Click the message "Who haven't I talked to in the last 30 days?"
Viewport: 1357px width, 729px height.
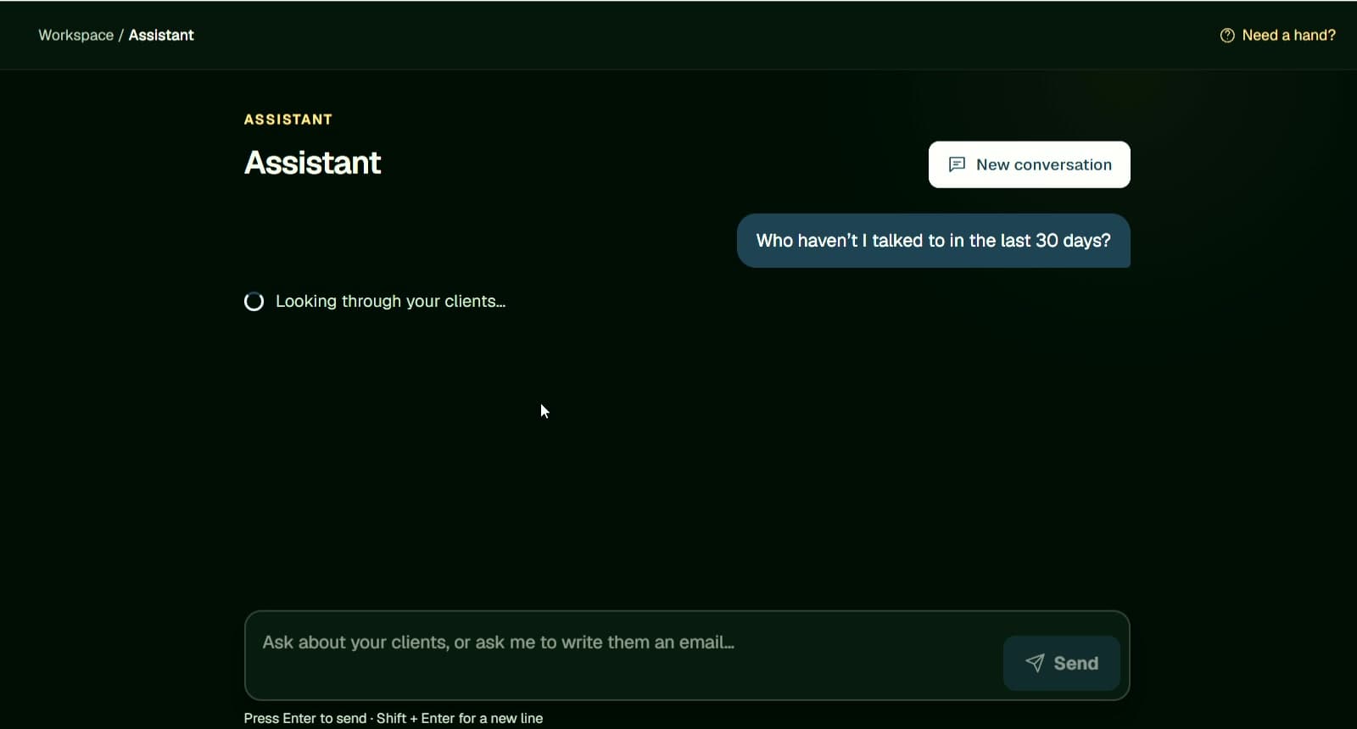pos(933,241)
